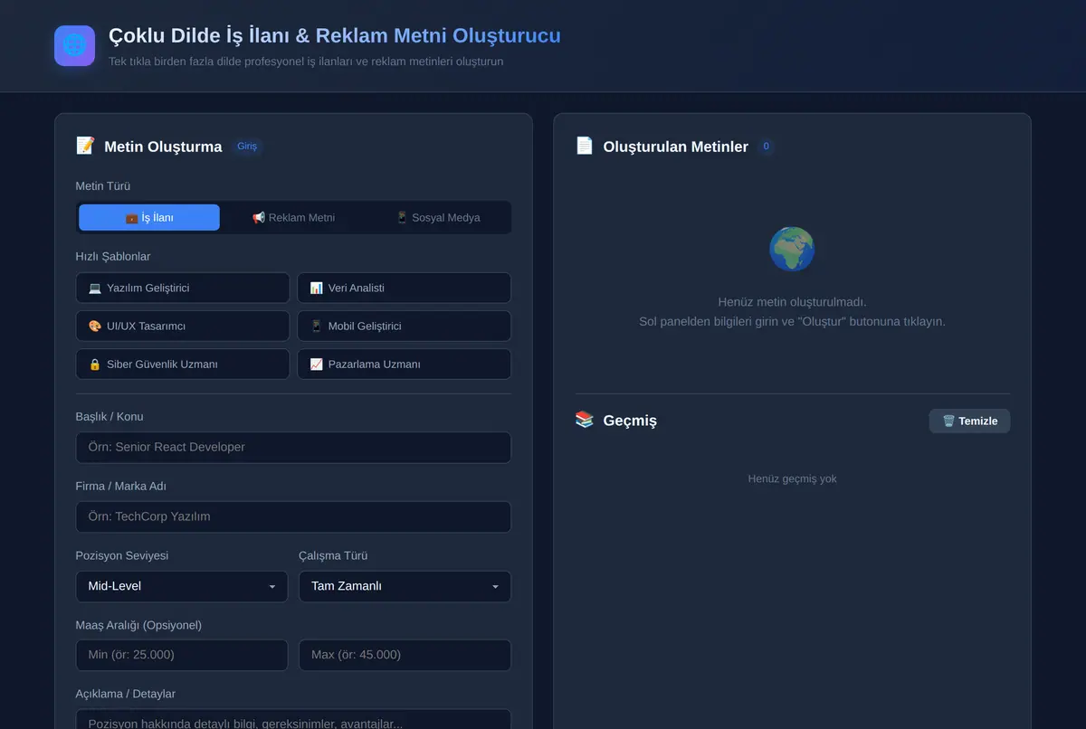Apply the Pazarlama Uzmanı template
Screen dimensions: 1086x729
[x=404, y=364]
